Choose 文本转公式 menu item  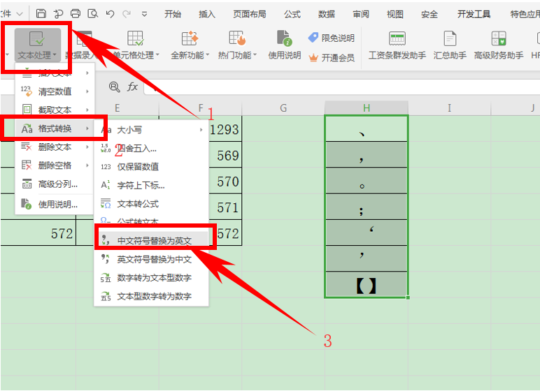coord(152,204)
